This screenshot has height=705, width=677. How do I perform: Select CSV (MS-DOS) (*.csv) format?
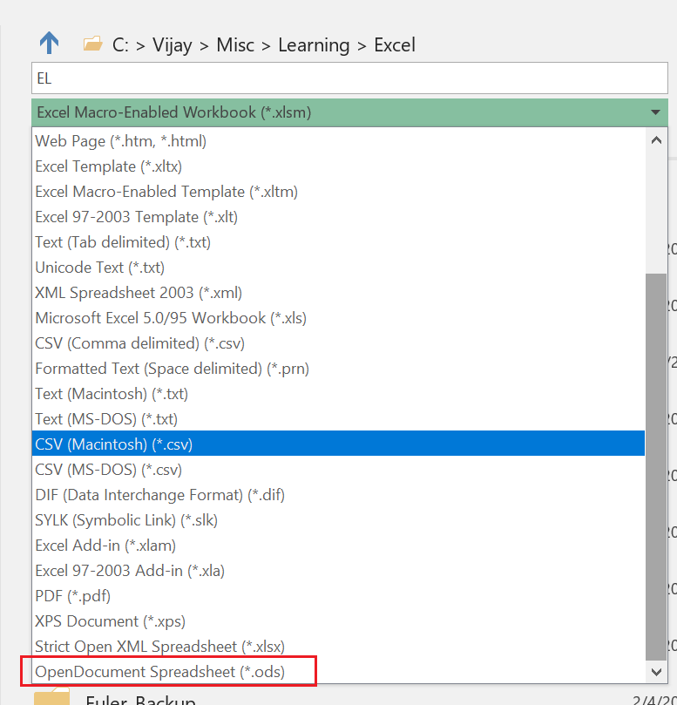pos(338,470)
